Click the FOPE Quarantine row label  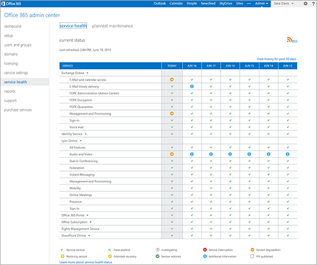pos(81,107)
